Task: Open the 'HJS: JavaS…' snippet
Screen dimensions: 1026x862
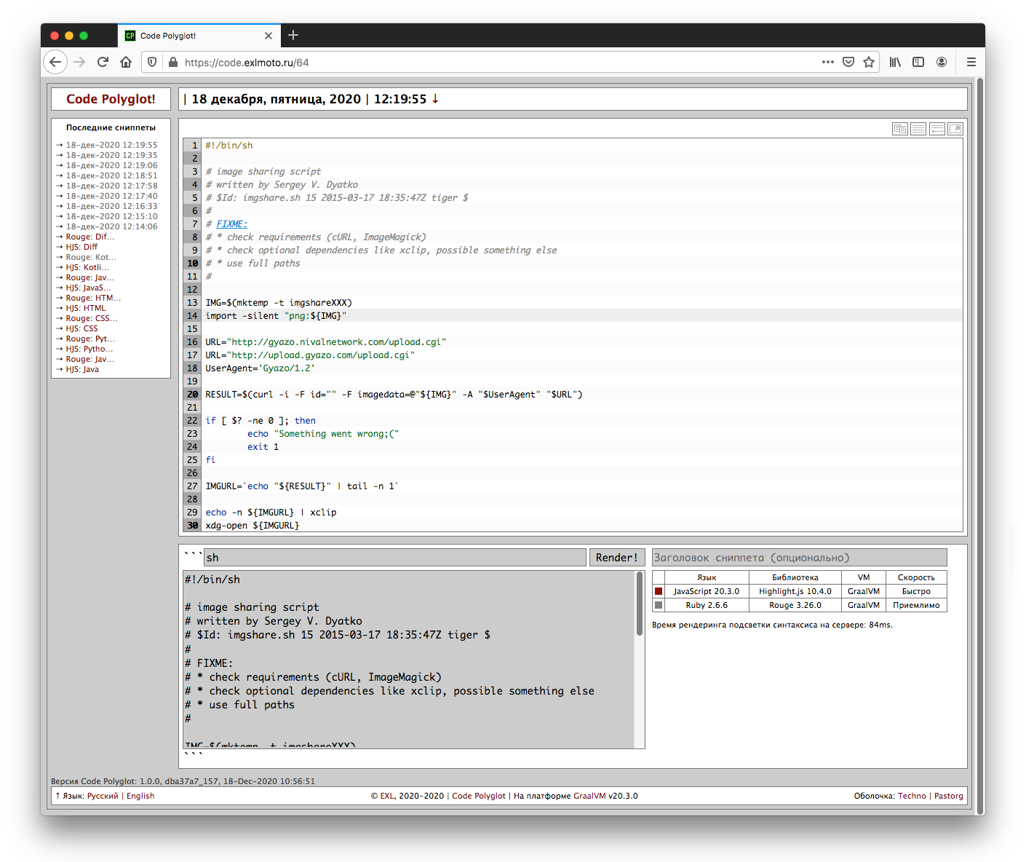Action: pyautogui.click(x=89, y=288)
